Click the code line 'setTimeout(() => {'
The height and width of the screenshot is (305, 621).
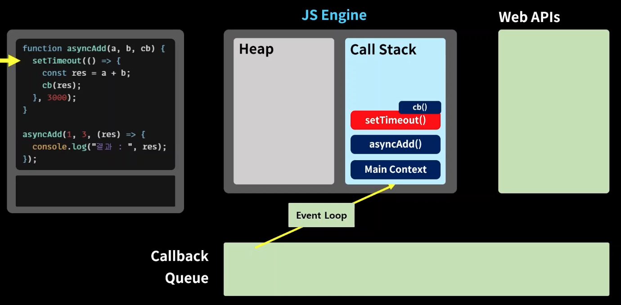tap(76, 61)
